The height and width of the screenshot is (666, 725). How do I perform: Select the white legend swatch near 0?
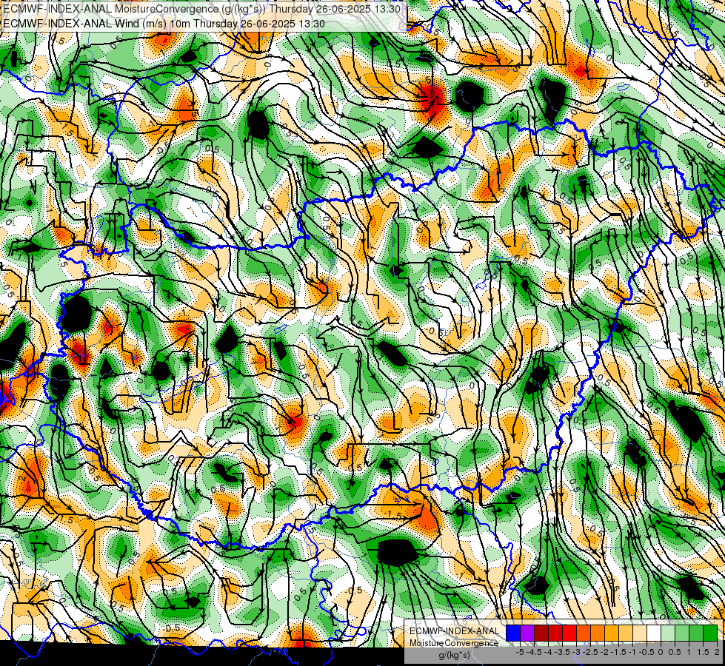[654, 633]
